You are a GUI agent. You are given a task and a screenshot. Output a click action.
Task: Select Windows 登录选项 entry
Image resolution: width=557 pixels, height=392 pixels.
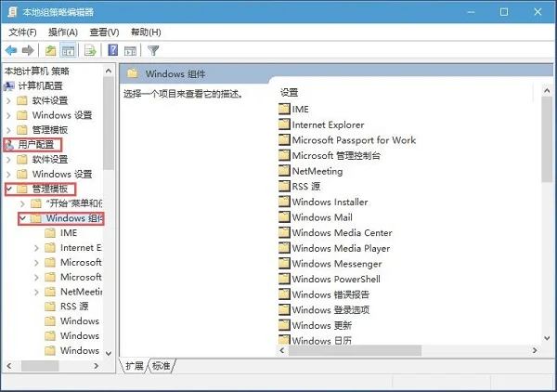[x=330, y=310]
